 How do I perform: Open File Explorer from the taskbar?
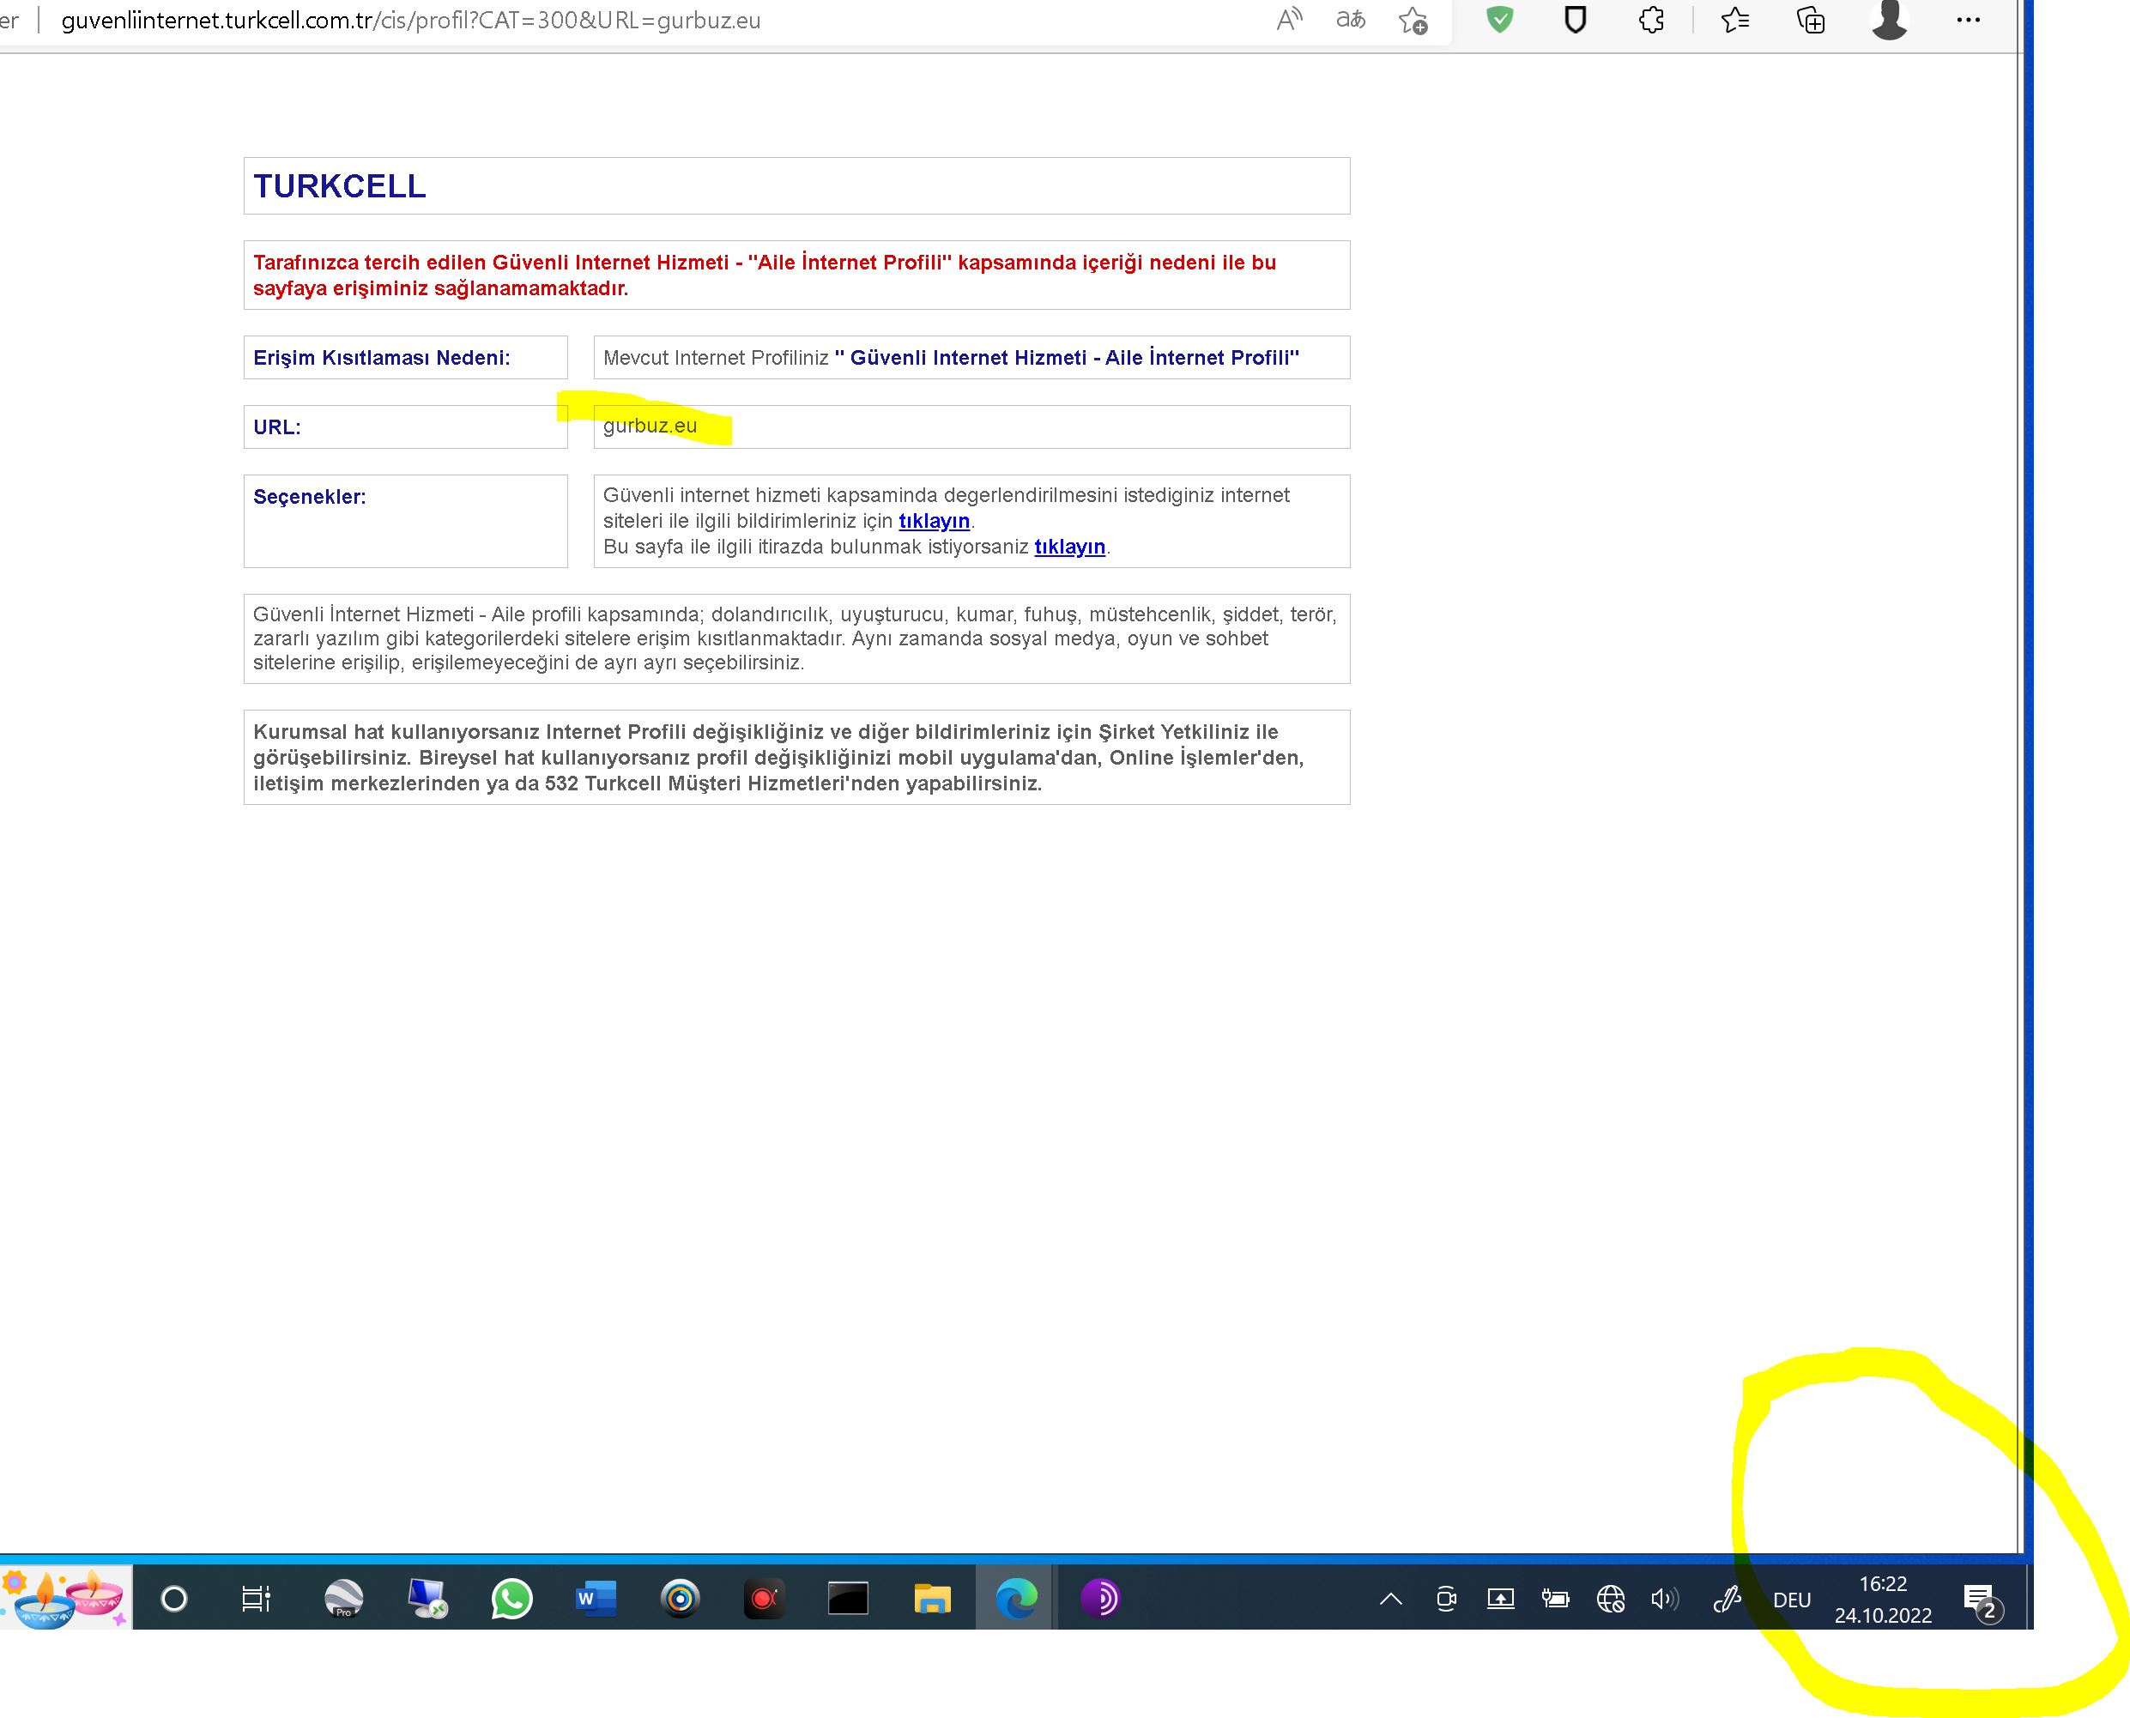tap(931, 1598)
